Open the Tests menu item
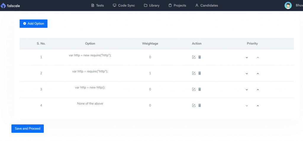Viewport: 303px width, 141px height. coord(98,5)
